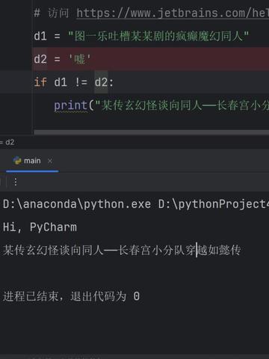This screenshot has height=359, width=269.
Task: Click the 进程已结束 process finished message
Action: pos(31,296)
